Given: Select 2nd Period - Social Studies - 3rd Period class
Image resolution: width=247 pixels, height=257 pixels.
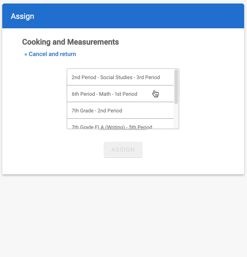Looking at the screenshot, I should [x=120, y=77].
